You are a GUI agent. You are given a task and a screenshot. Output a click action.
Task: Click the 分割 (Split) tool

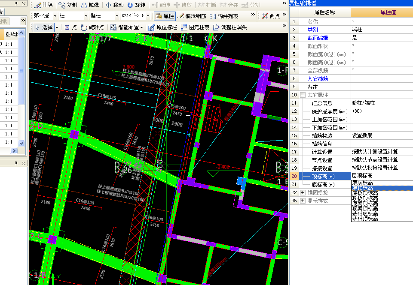tap(251, 5)
